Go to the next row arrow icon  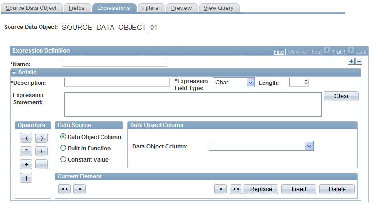[x=351, y=50]
